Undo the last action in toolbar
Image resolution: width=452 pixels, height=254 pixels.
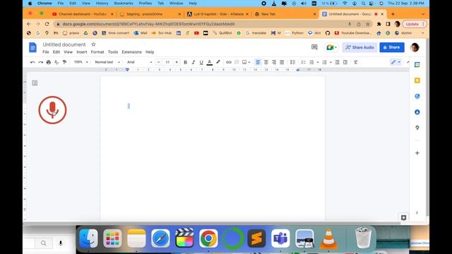pos(32,62)
